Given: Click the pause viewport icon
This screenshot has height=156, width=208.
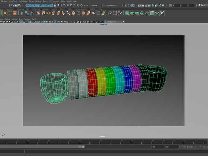Looking at the screenshot, I should (x=163, y=5).
